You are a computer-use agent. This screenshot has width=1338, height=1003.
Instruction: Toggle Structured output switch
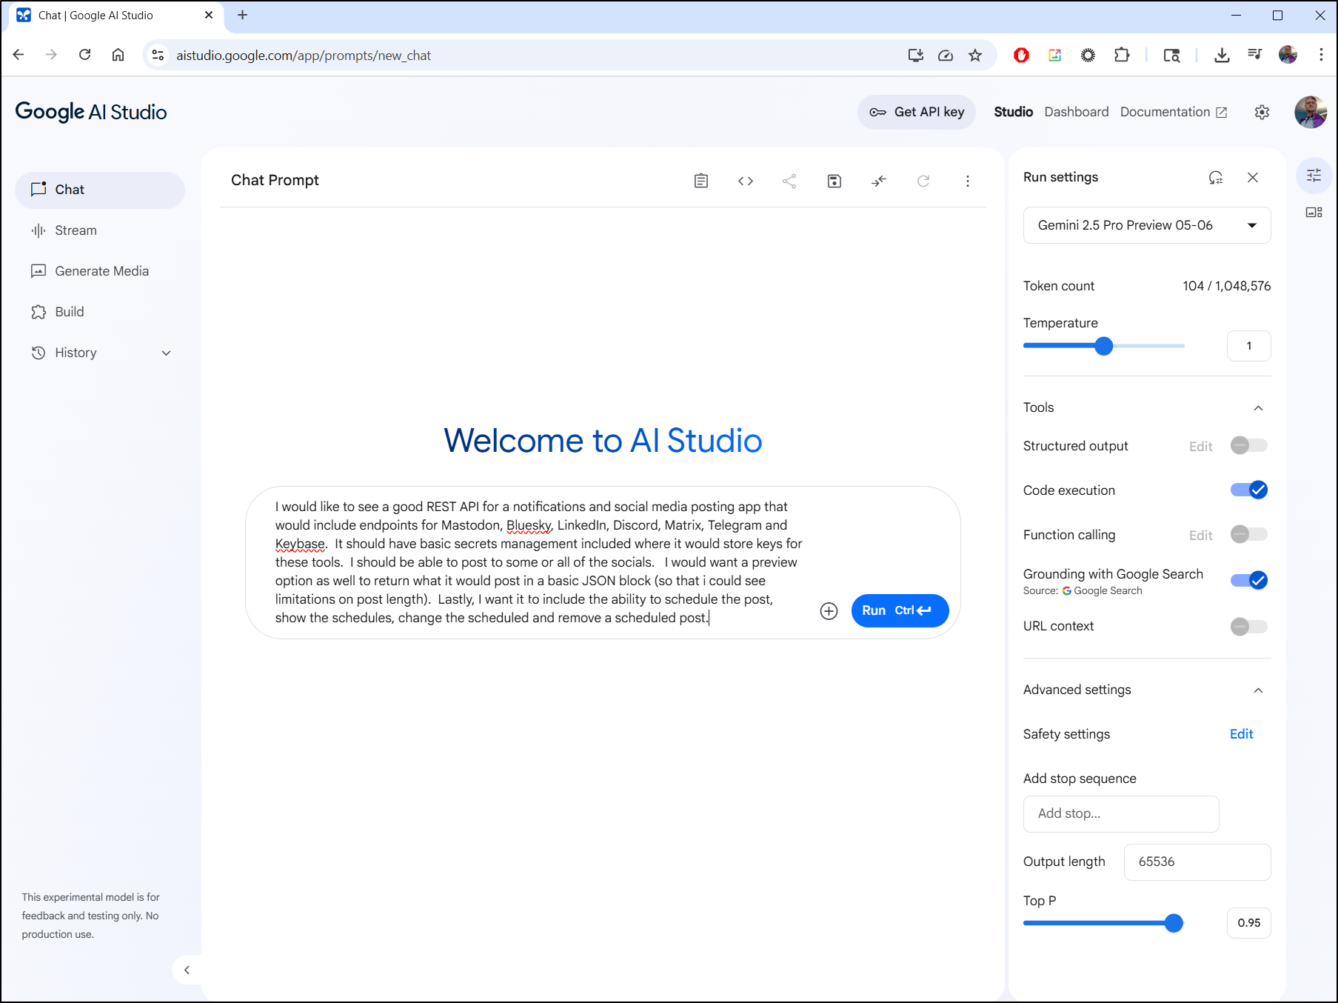[1248, 446]
